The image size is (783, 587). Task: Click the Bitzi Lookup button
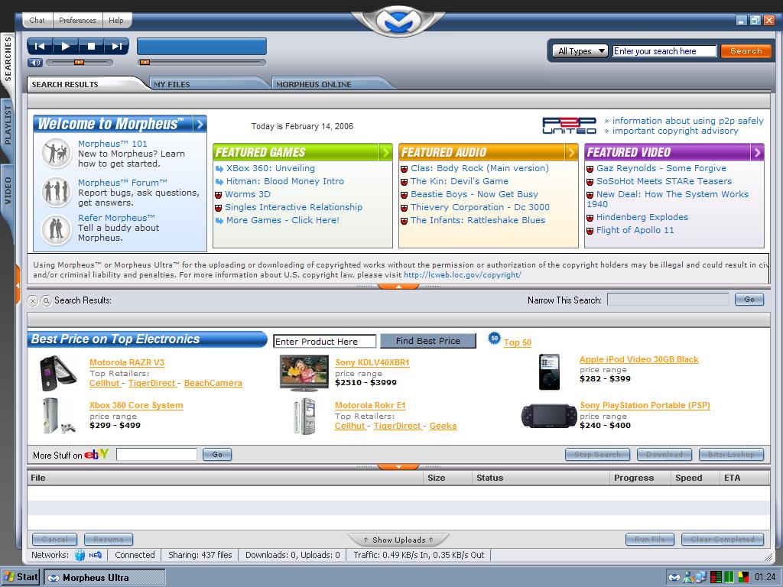[731, 454]
